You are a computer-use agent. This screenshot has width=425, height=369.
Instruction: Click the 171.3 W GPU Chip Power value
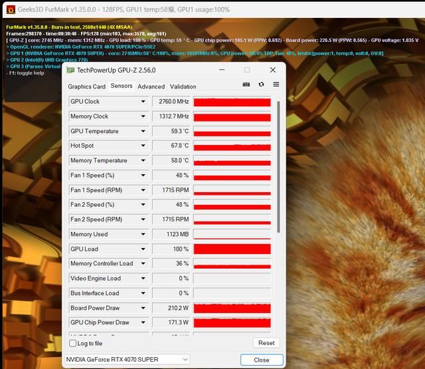(x=171, y=322)
